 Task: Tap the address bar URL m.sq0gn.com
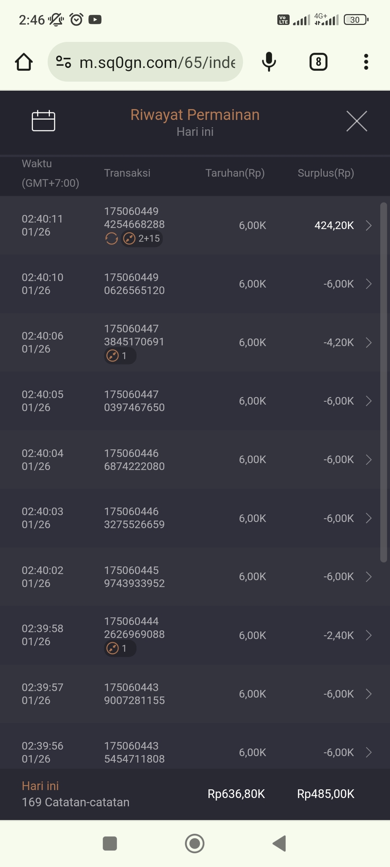(x=157, y=62)
